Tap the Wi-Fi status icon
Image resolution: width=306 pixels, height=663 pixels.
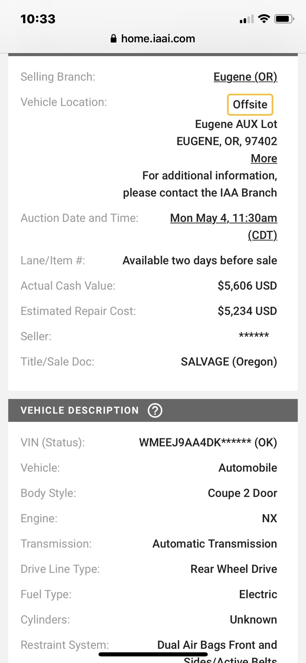point(264,19)
